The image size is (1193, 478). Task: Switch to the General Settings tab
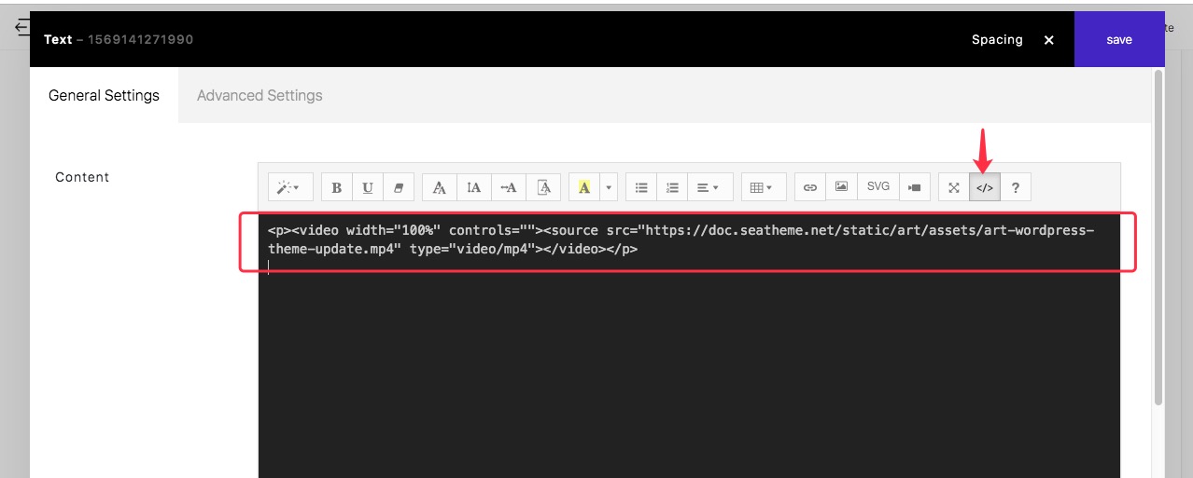click(104, 95)
